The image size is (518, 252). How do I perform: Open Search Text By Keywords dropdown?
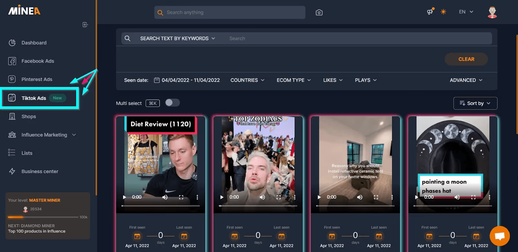(x=177, y=38)
